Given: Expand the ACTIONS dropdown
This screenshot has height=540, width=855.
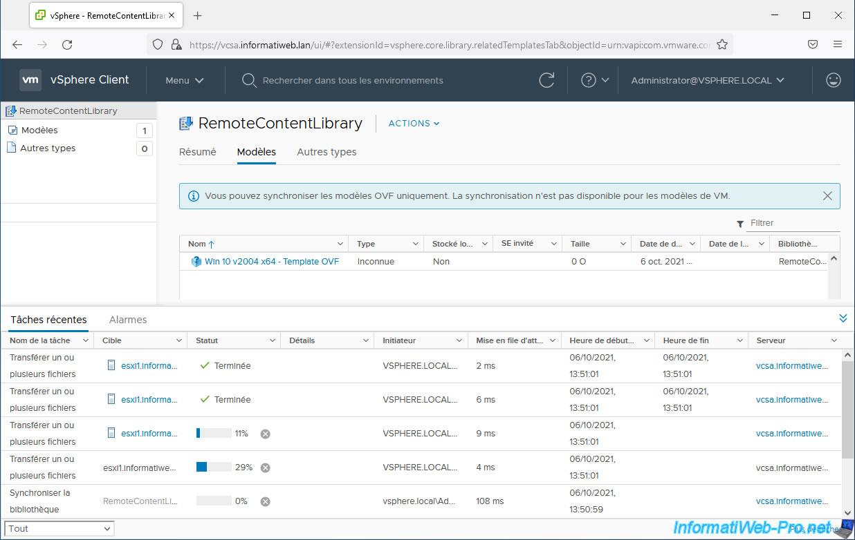Looking at the screenshot, I should 414,124.
